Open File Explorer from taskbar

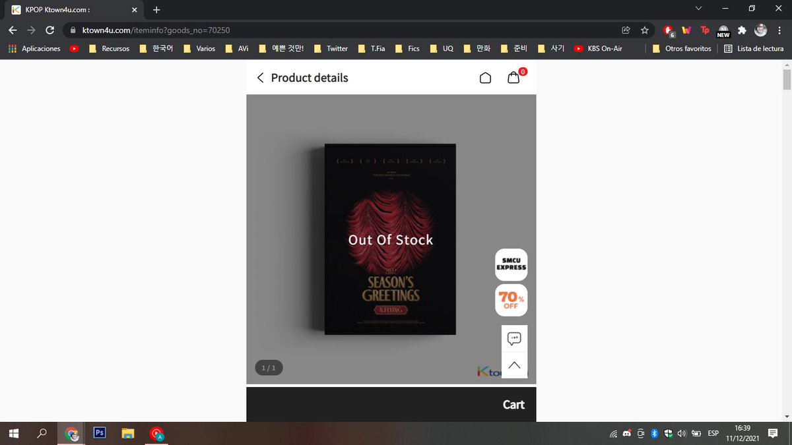click(128, 433)
